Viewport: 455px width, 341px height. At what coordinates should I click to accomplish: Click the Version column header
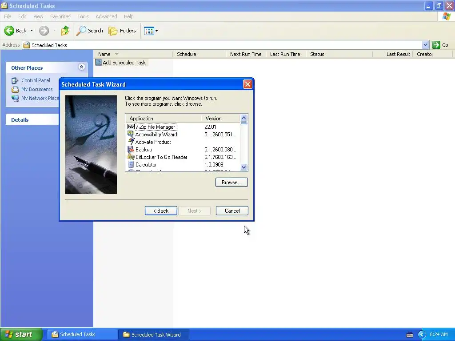(x=220, y=118)
